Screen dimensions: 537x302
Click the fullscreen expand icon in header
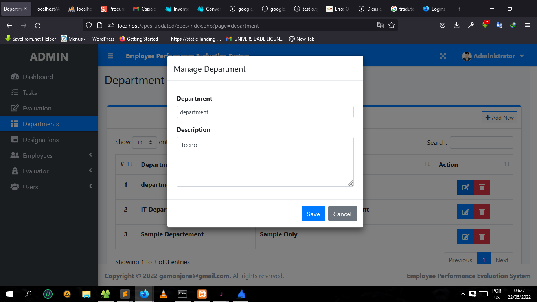tap(443, 56)
